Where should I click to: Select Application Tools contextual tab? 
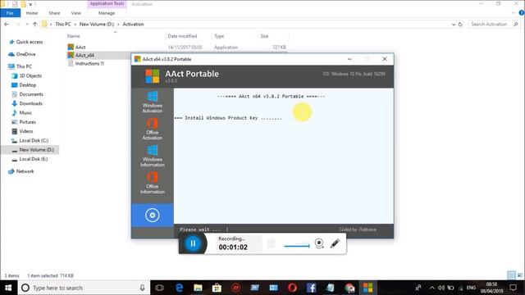tap(107, 3)
